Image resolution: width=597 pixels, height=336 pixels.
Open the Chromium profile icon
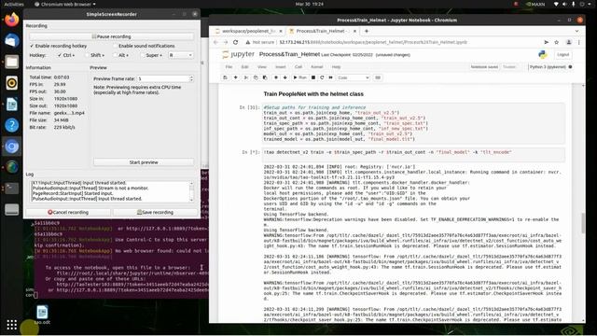point(568,42)
